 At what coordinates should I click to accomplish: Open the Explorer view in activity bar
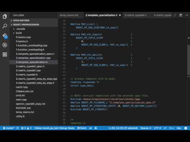tap(5, 17)
